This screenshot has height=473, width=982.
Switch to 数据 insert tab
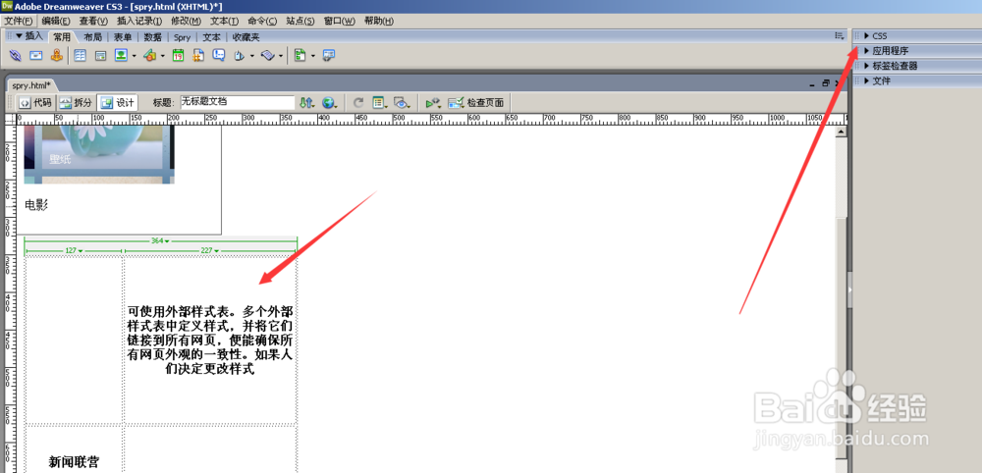click(153, 37)
